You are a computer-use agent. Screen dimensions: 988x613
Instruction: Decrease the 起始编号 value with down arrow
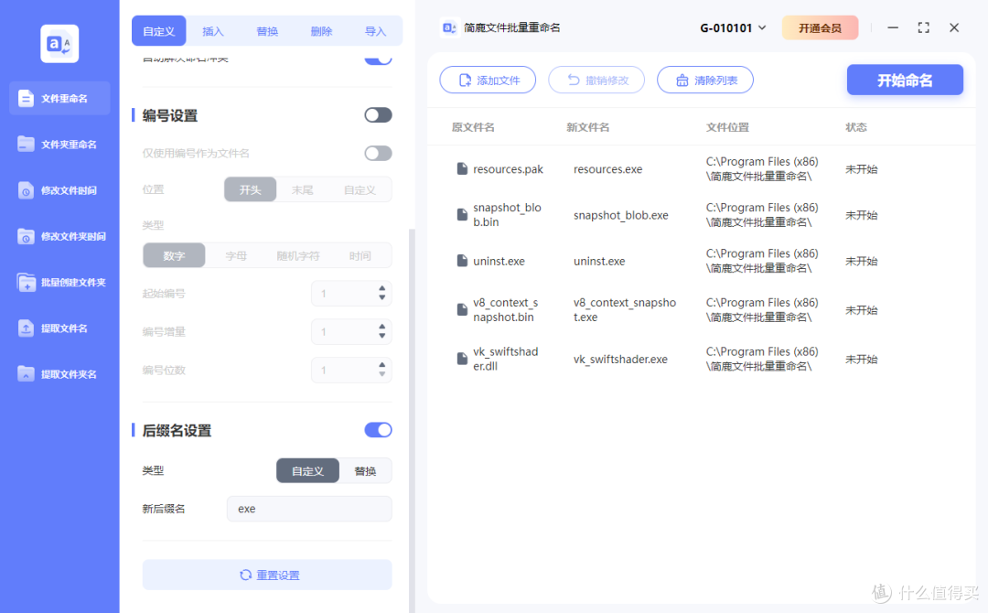click(381, 297)
